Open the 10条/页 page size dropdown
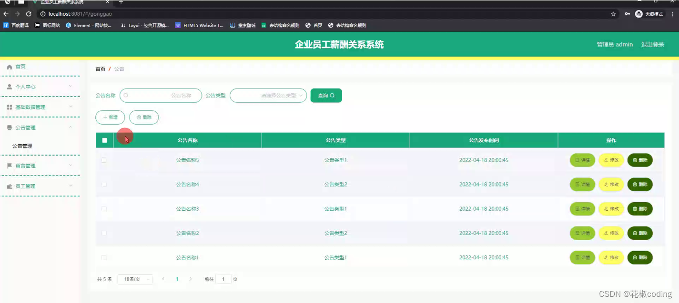The height and width of the screenshot is (303, 679). tap(135, 279)
